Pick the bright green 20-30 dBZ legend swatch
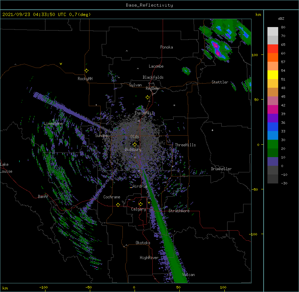 coord(273,144)
